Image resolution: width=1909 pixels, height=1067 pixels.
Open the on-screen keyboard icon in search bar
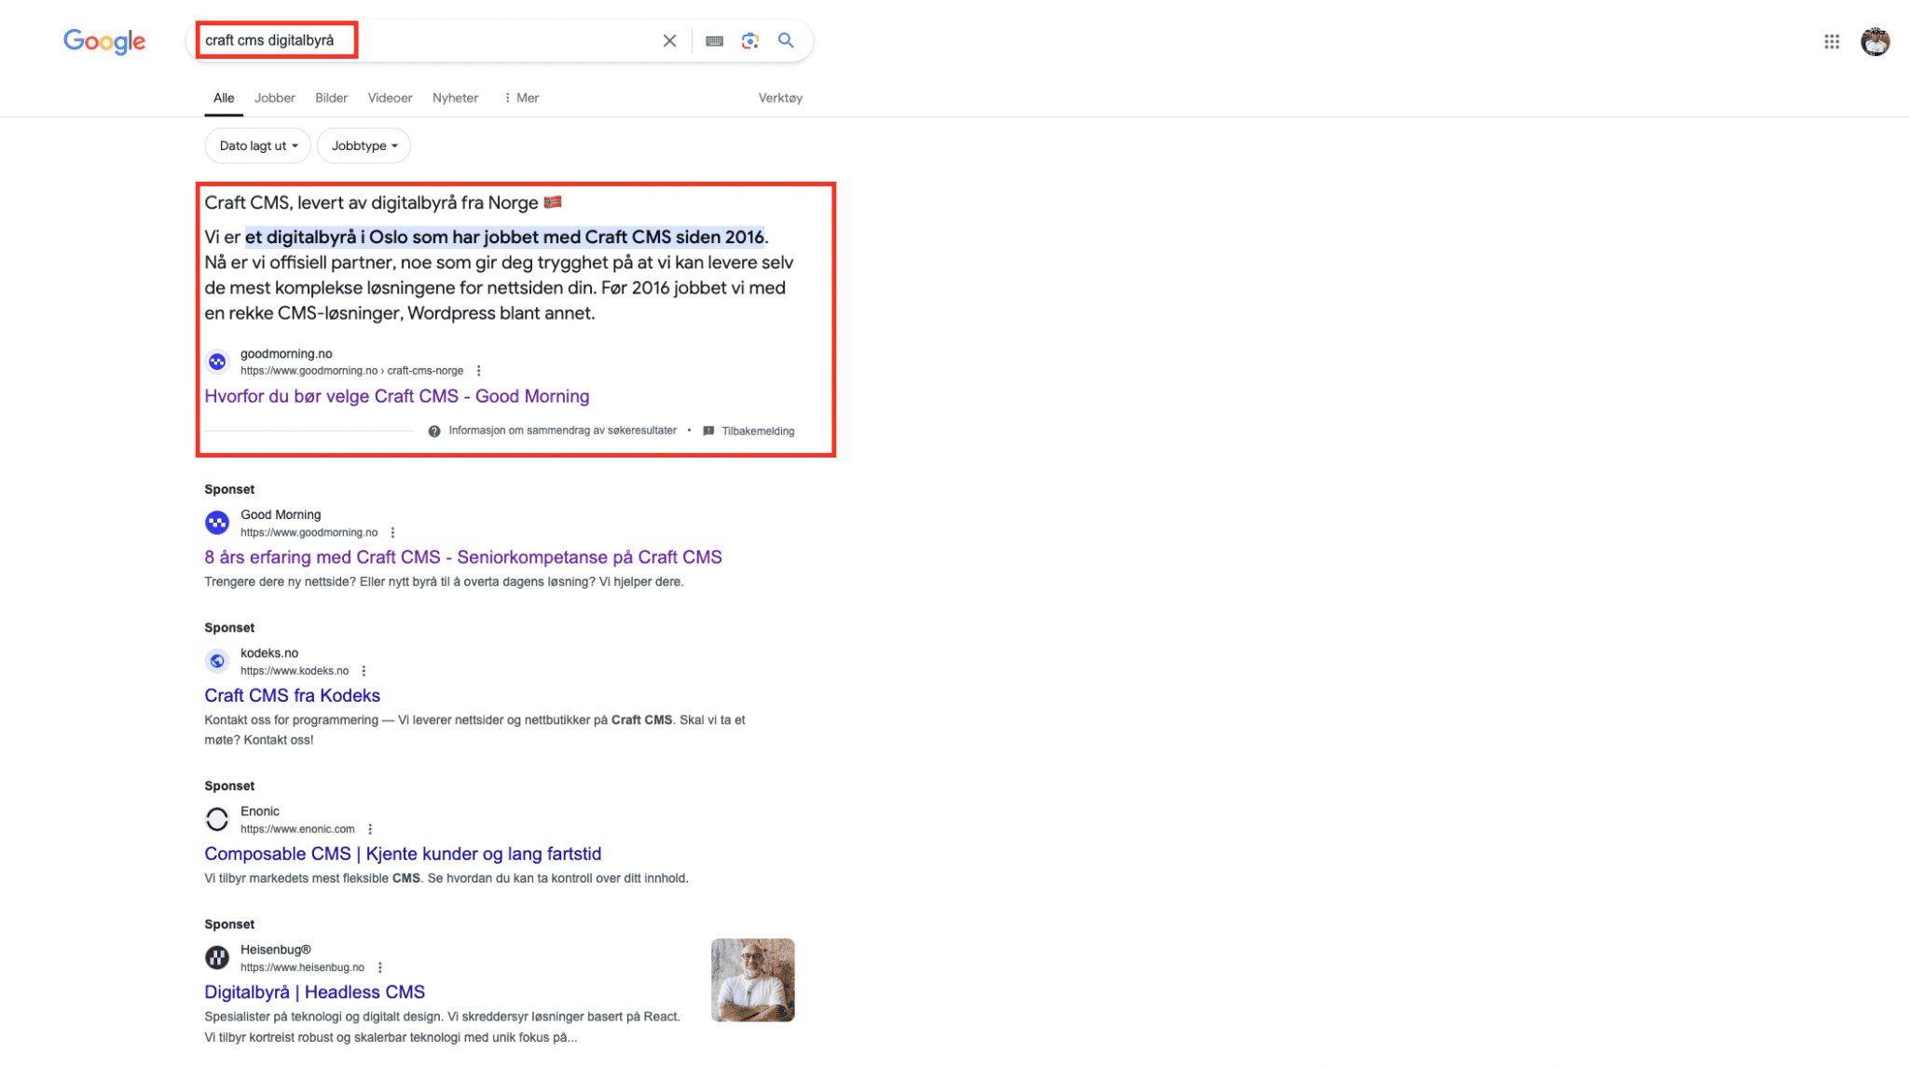714,41
